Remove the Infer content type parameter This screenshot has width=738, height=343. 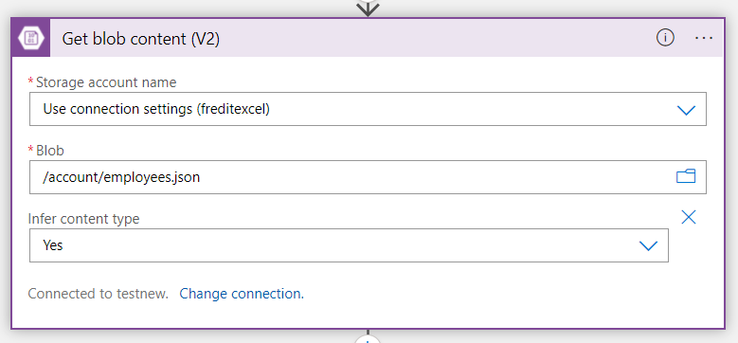pyautogui.click(x=689, y=217)
